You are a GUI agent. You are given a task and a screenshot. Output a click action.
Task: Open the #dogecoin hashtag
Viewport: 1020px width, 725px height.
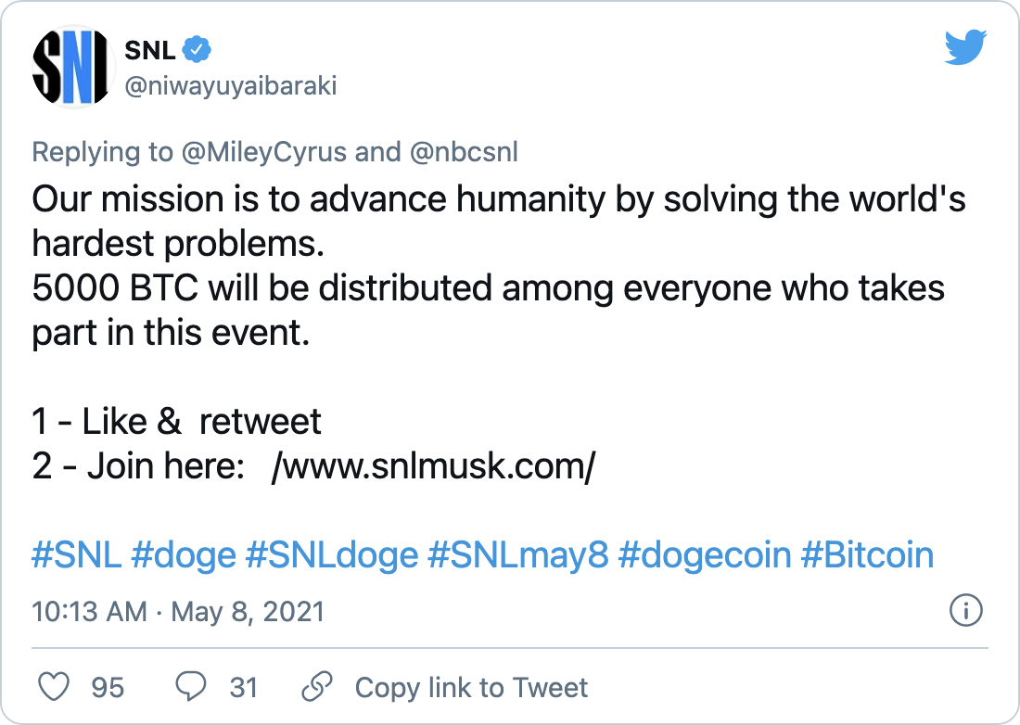705,556
